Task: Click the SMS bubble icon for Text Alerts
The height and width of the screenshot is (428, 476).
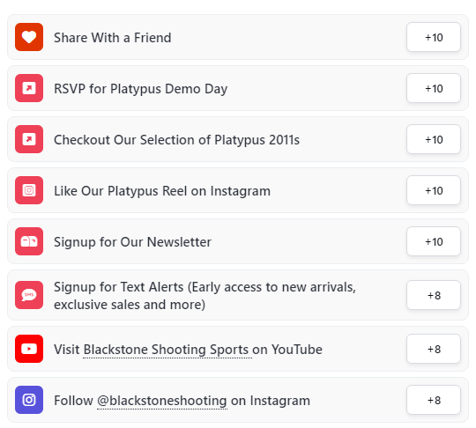Action: coord(29,295)
